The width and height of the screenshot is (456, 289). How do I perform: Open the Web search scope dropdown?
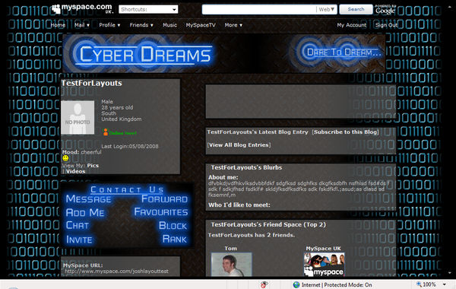[x=326, y=9]
